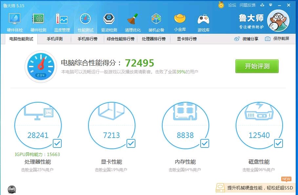This screenshot has height=195, width=298.
Task: Click the overall score 72495
Action: point(140,63)
